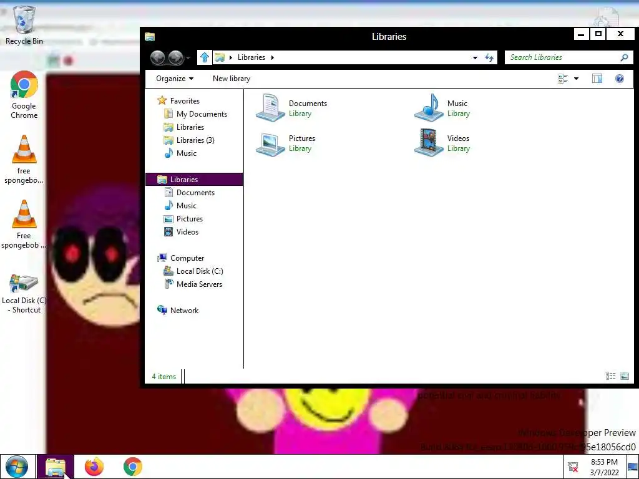Select free spongebo... VLC desktop file

pos(24,160)
